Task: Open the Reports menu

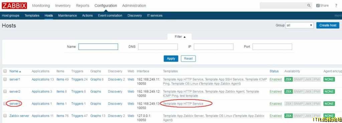Action: click(82, 6)
